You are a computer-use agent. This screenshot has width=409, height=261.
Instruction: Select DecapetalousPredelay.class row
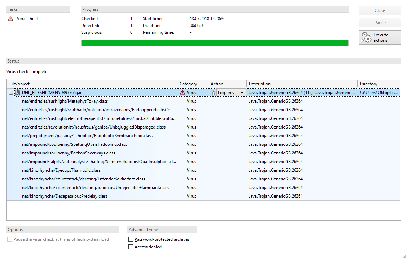pyautogui.click(x=203, y=196)
